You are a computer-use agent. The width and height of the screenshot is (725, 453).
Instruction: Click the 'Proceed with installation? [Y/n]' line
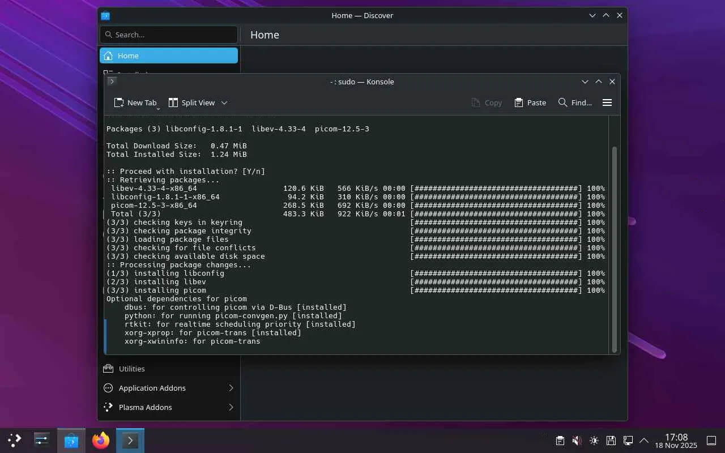click(x=186, y=172)
